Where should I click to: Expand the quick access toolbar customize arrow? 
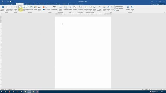coord(13,2)
